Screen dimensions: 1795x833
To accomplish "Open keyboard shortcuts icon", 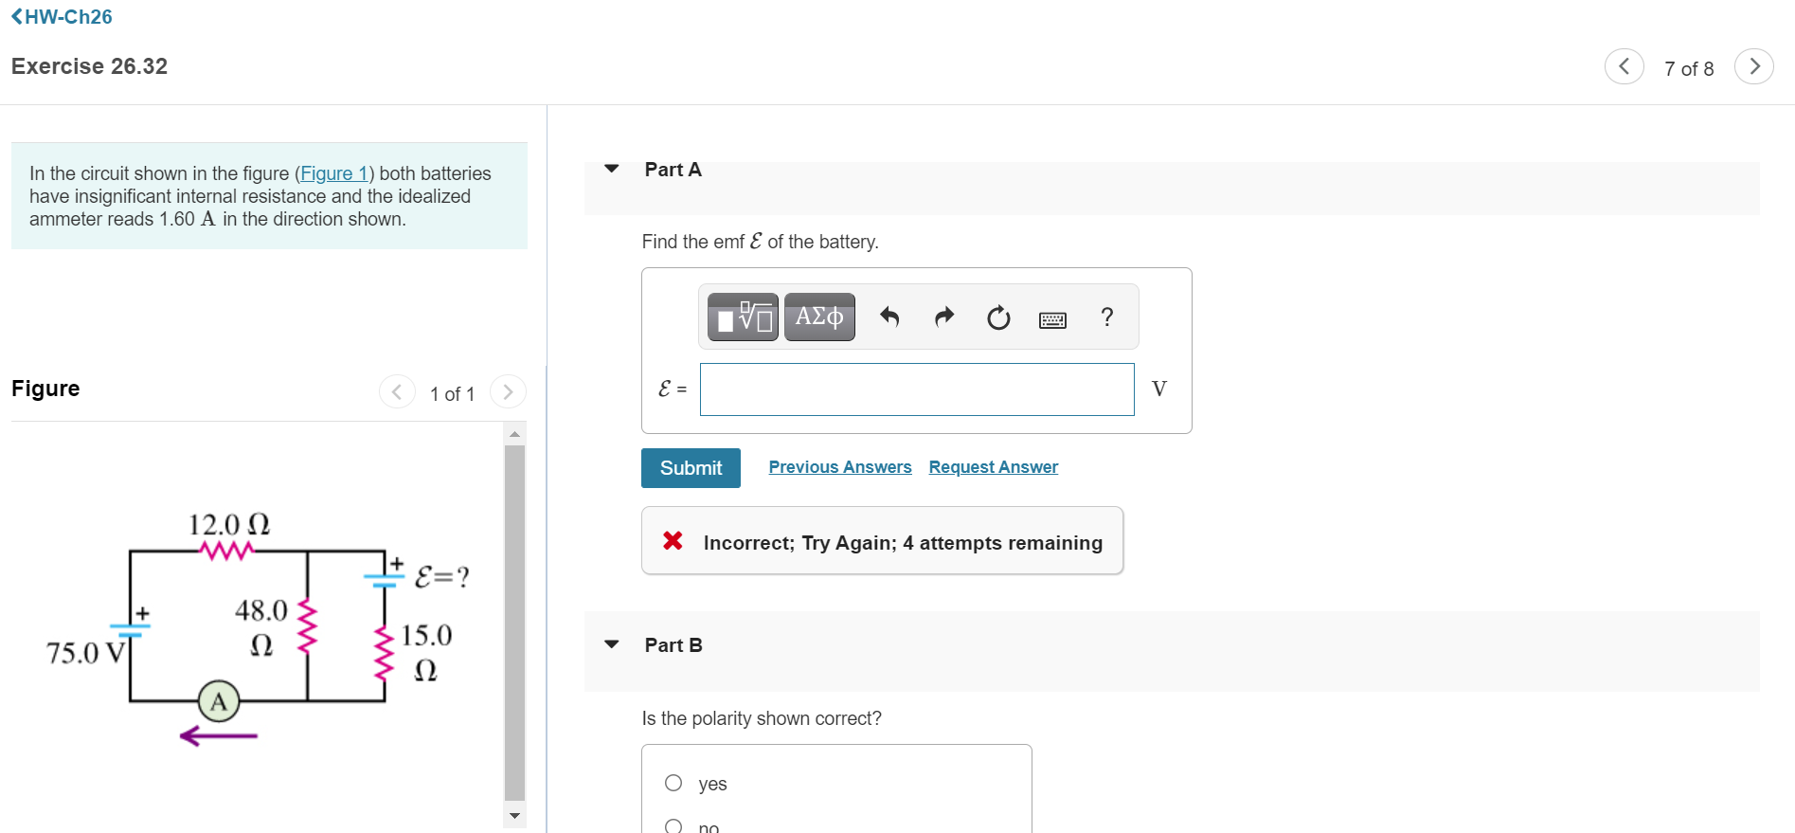I will (1052, 319).
